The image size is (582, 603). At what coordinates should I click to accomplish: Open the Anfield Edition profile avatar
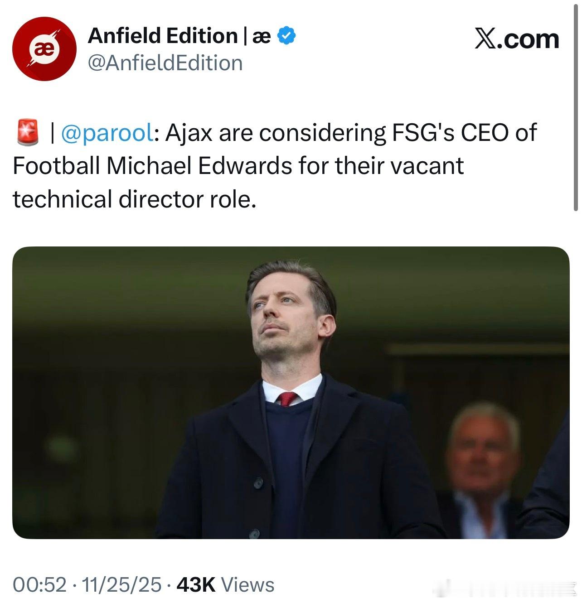point(44,48)
